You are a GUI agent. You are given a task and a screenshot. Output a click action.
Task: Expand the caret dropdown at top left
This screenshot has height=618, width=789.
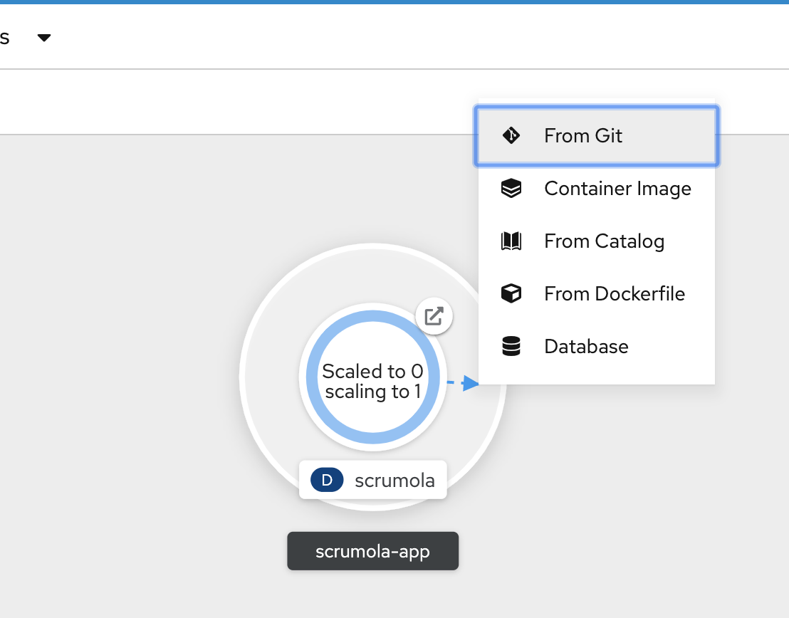[x=44, y=38]
